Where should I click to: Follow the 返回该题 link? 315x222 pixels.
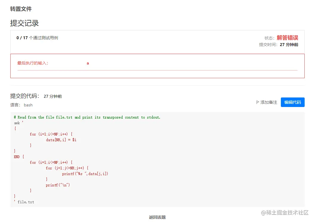click(x=157, y=217)
